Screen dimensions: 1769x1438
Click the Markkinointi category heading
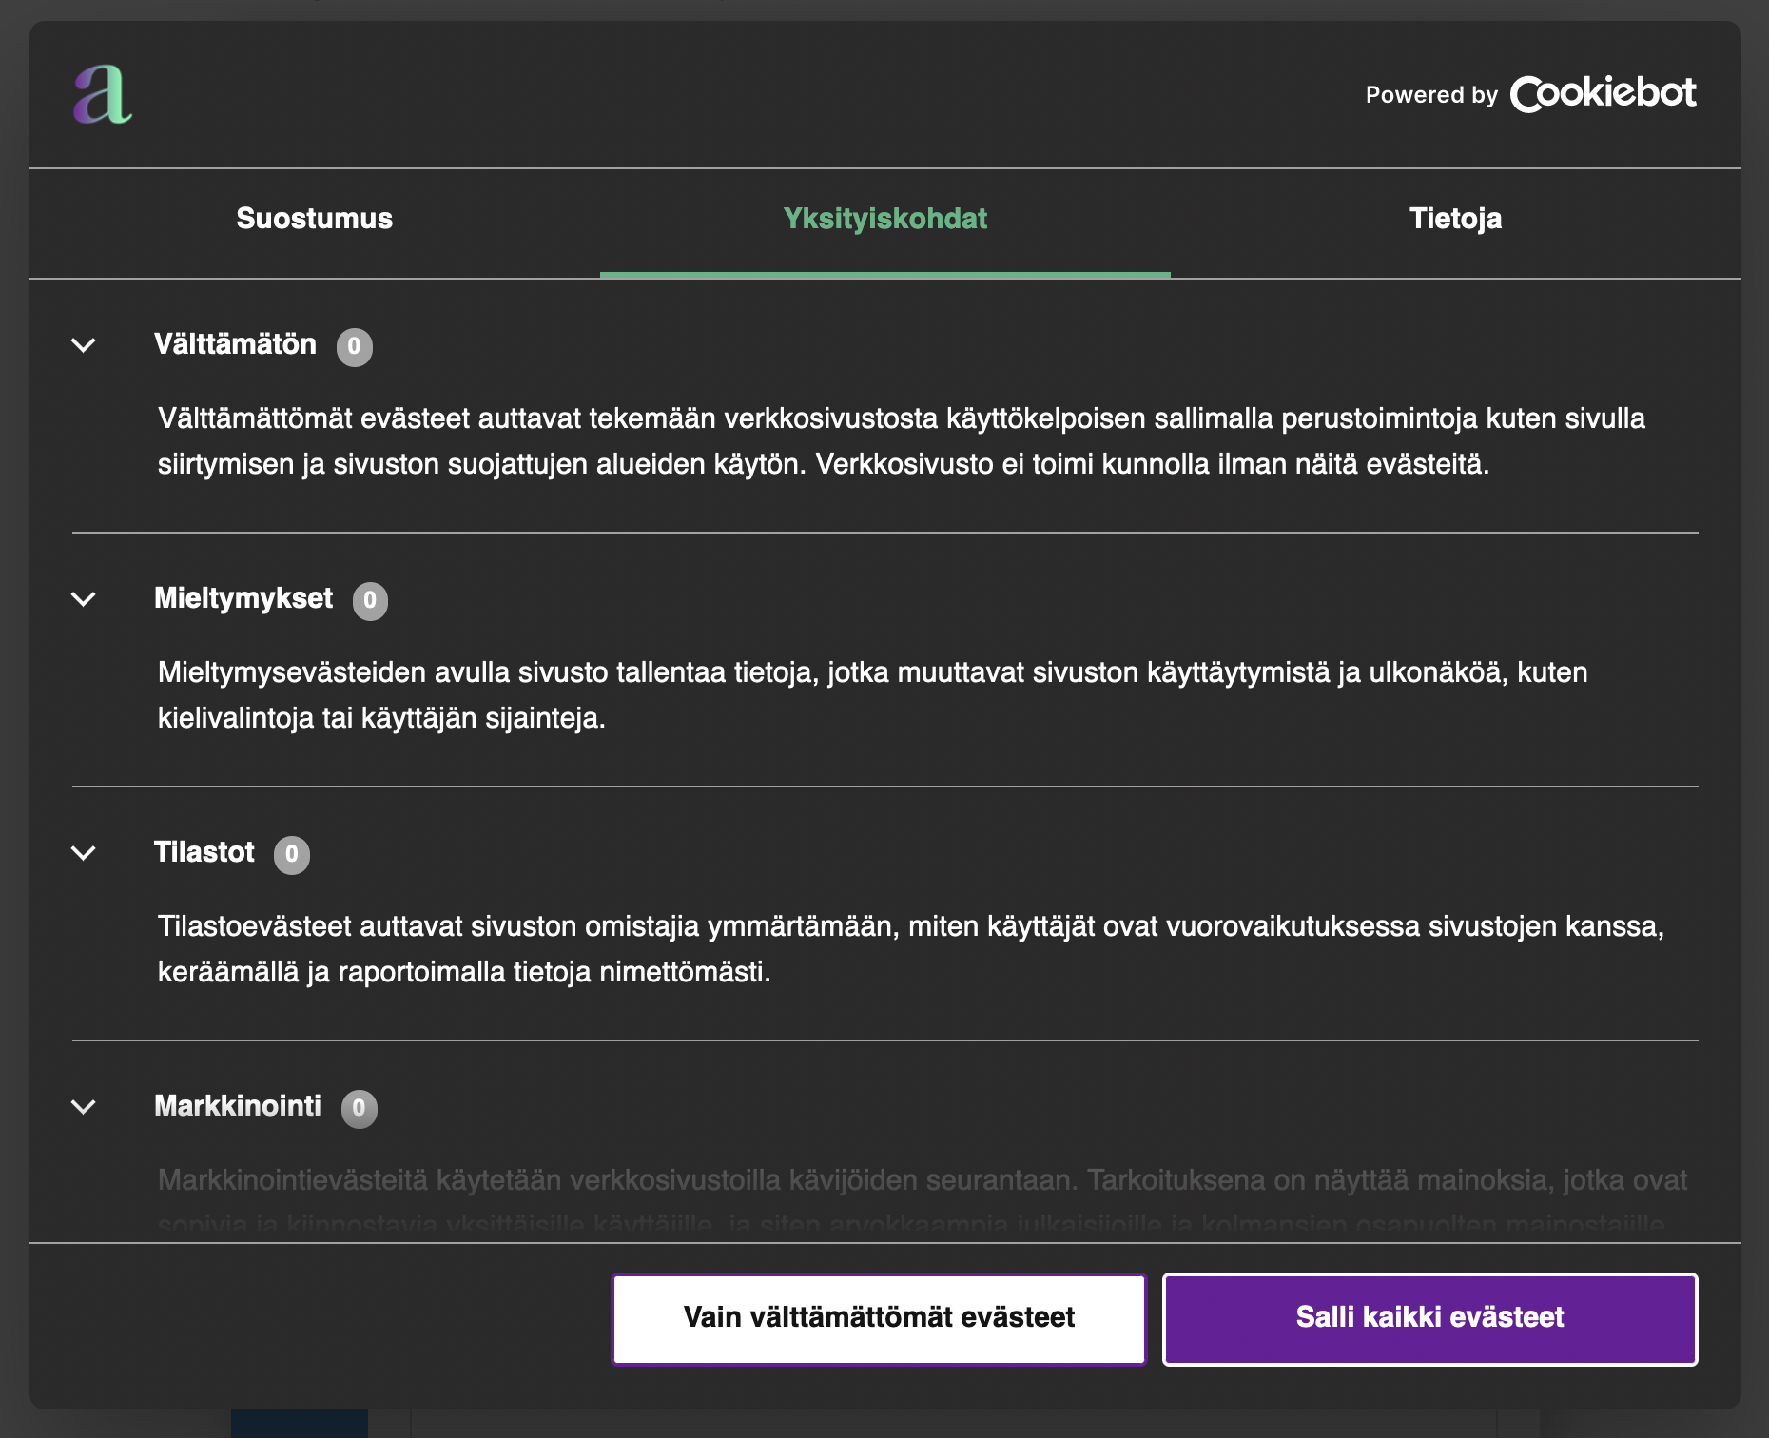click(238, 1106)
